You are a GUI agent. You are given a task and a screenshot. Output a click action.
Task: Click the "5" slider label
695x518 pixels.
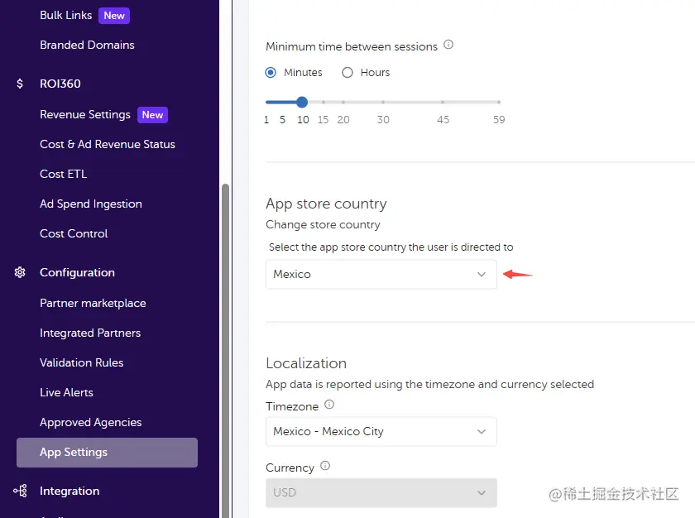(282, 120)
